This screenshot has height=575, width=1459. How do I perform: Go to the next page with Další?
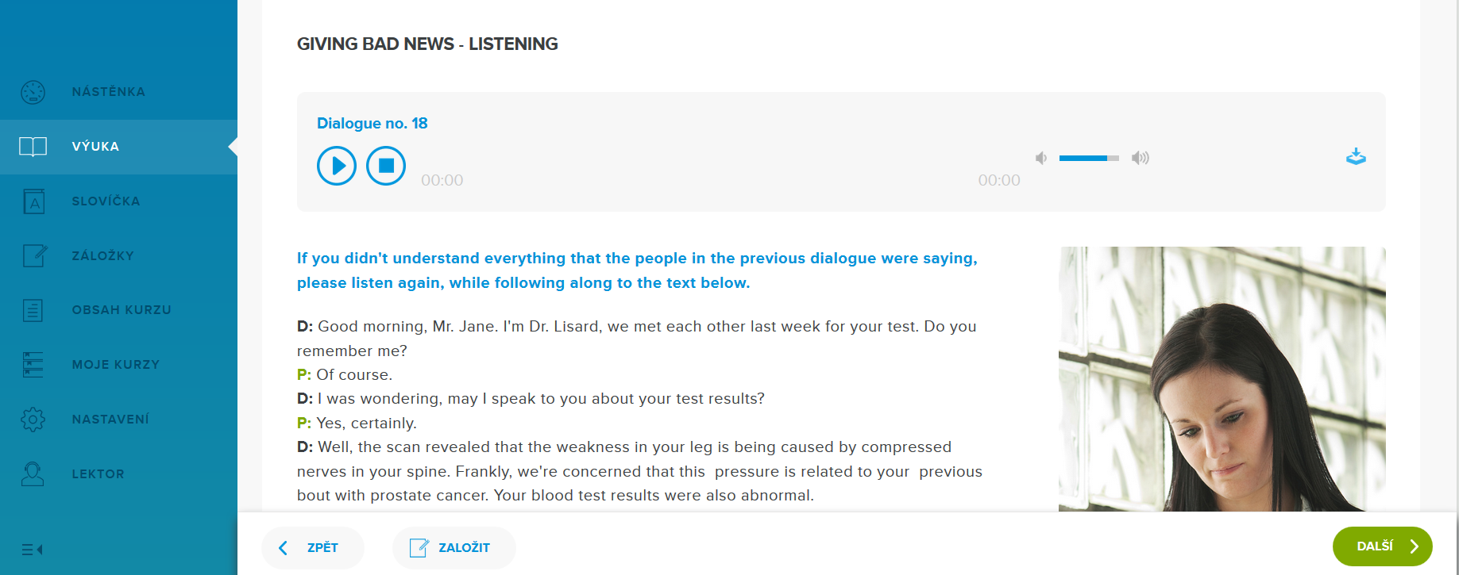coord(1382,546)
